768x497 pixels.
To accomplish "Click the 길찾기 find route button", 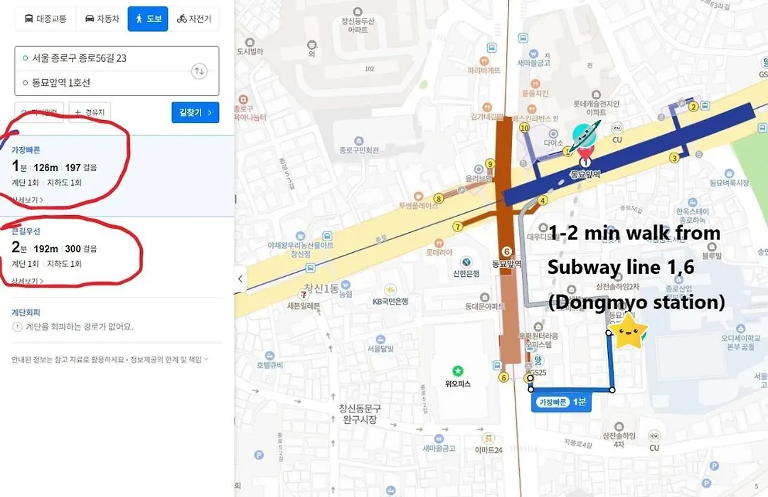I will click(x=196, y=112).
